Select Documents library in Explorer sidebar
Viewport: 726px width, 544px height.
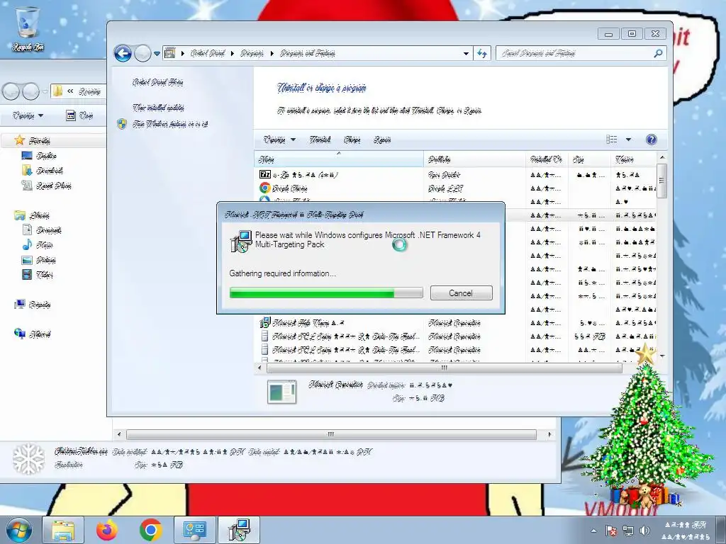tap(49, 230)
